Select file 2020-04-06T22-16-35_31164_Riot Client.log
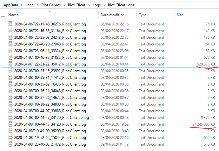 50,31
